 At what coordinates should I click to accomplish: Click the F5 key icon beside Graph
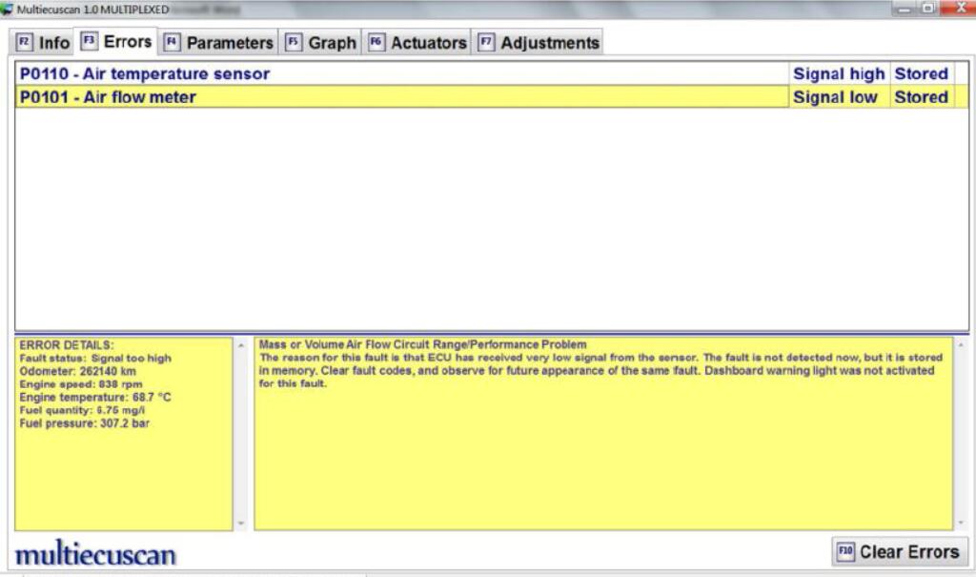pyautogui.click(x=294, y=42)
